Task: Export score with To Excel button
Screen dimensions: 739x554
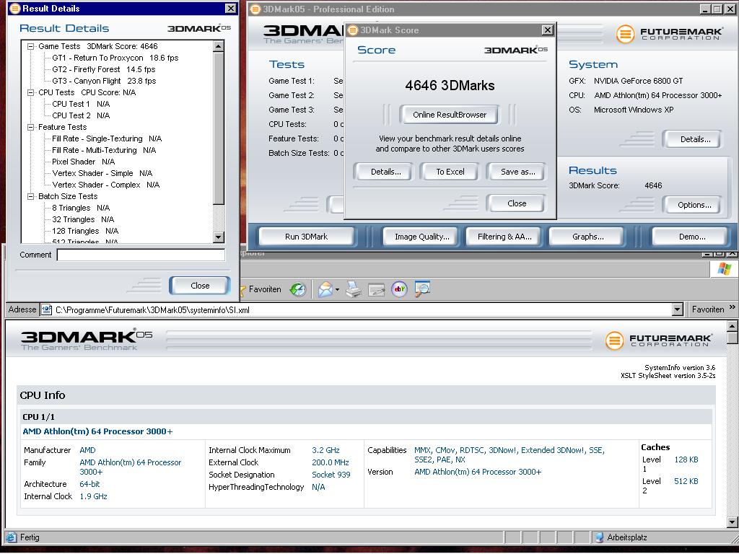Action: tap(450, 172)
